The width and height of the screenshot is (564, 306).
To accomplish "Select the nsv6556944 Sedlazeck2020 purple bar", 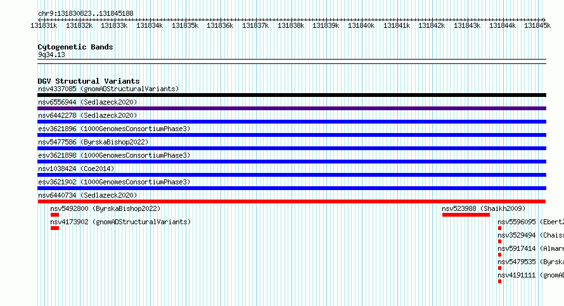I will 292,108.
